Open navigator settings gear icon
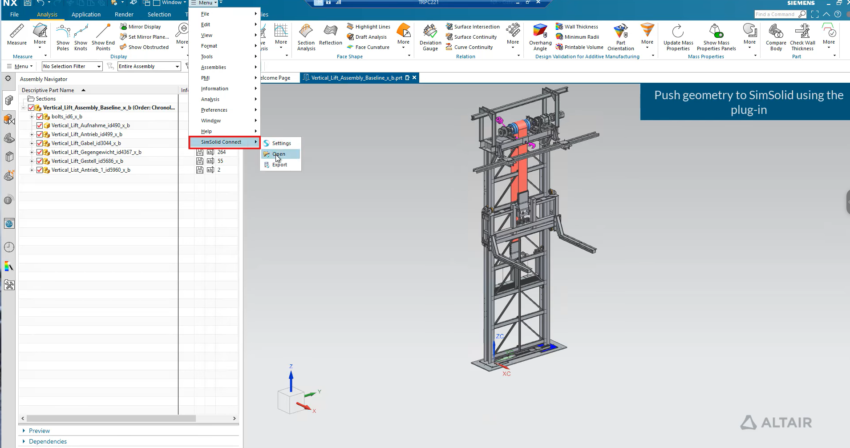This screenshot has width=850, height=448. click(x=8, y=79)
